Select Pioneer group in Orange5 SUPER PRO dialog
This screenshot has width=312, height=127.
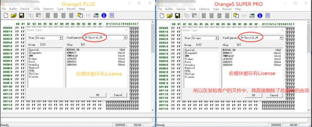pos(190,77)
